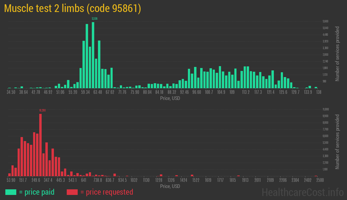Click the tallest green bar in the top chart
The width and height of the screenshot is (347, 200).
93,55
